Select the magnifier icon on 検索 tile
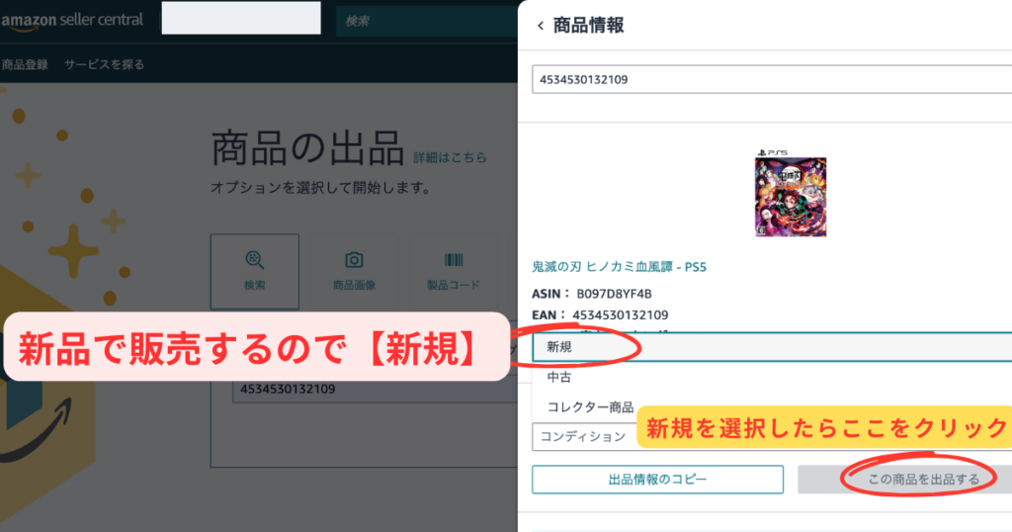Screen dimensions: 1012x532 pyautogui.click(x=254, y=260)
